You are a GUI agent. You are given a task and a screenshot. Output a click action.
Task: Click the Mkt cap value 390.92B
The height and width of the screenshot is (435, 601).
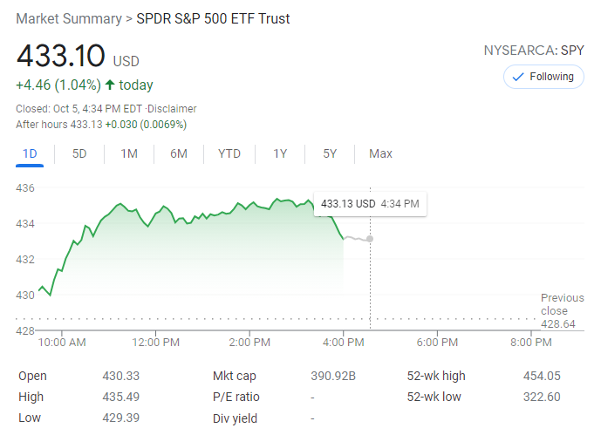[333, 377]
